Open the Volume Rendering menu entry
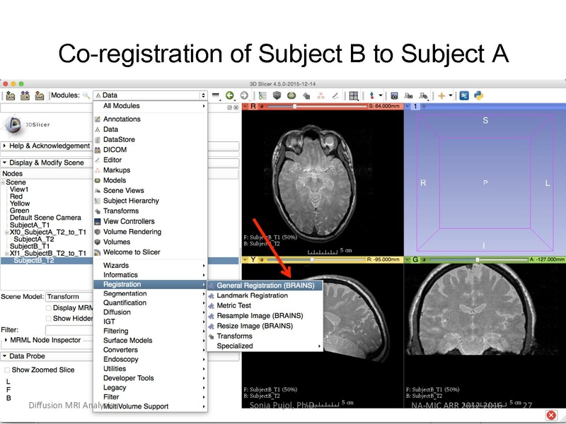Image resolution: width=566 pixels, height=424 pixels. click(x=131, y=231)
